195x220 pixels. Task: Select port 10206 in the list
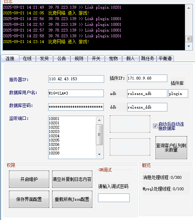point(54,144)
